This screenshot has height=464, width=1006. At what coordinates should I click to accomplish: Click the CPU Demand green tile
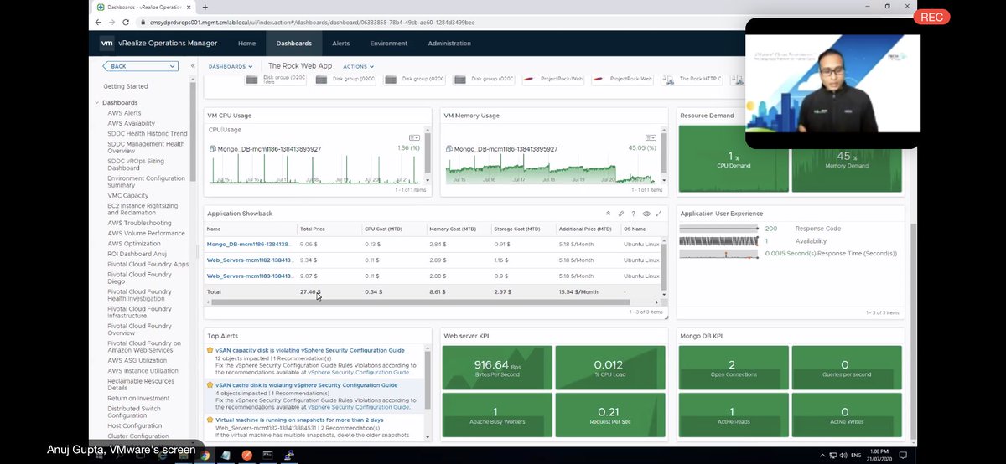tap(734, 159)
